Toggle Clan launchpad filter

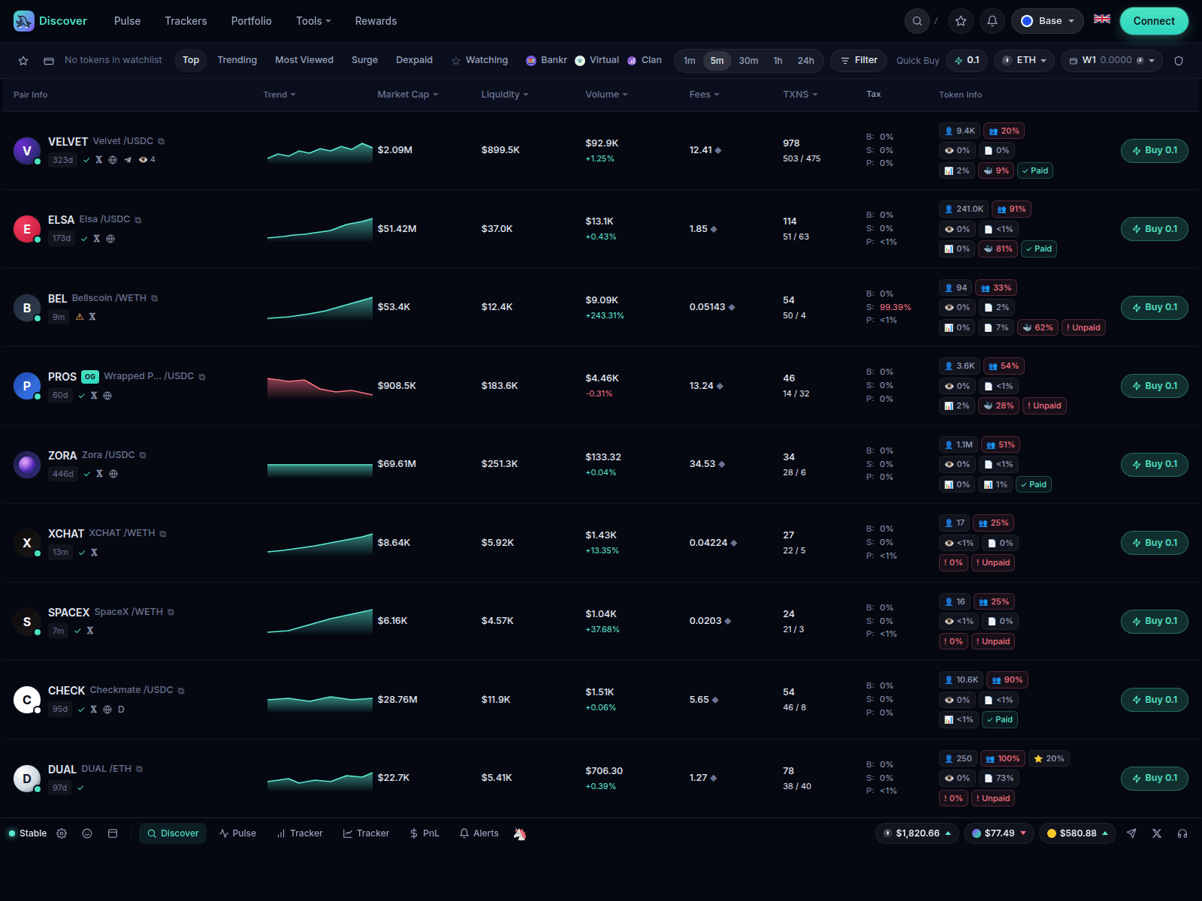coord(645,60)
